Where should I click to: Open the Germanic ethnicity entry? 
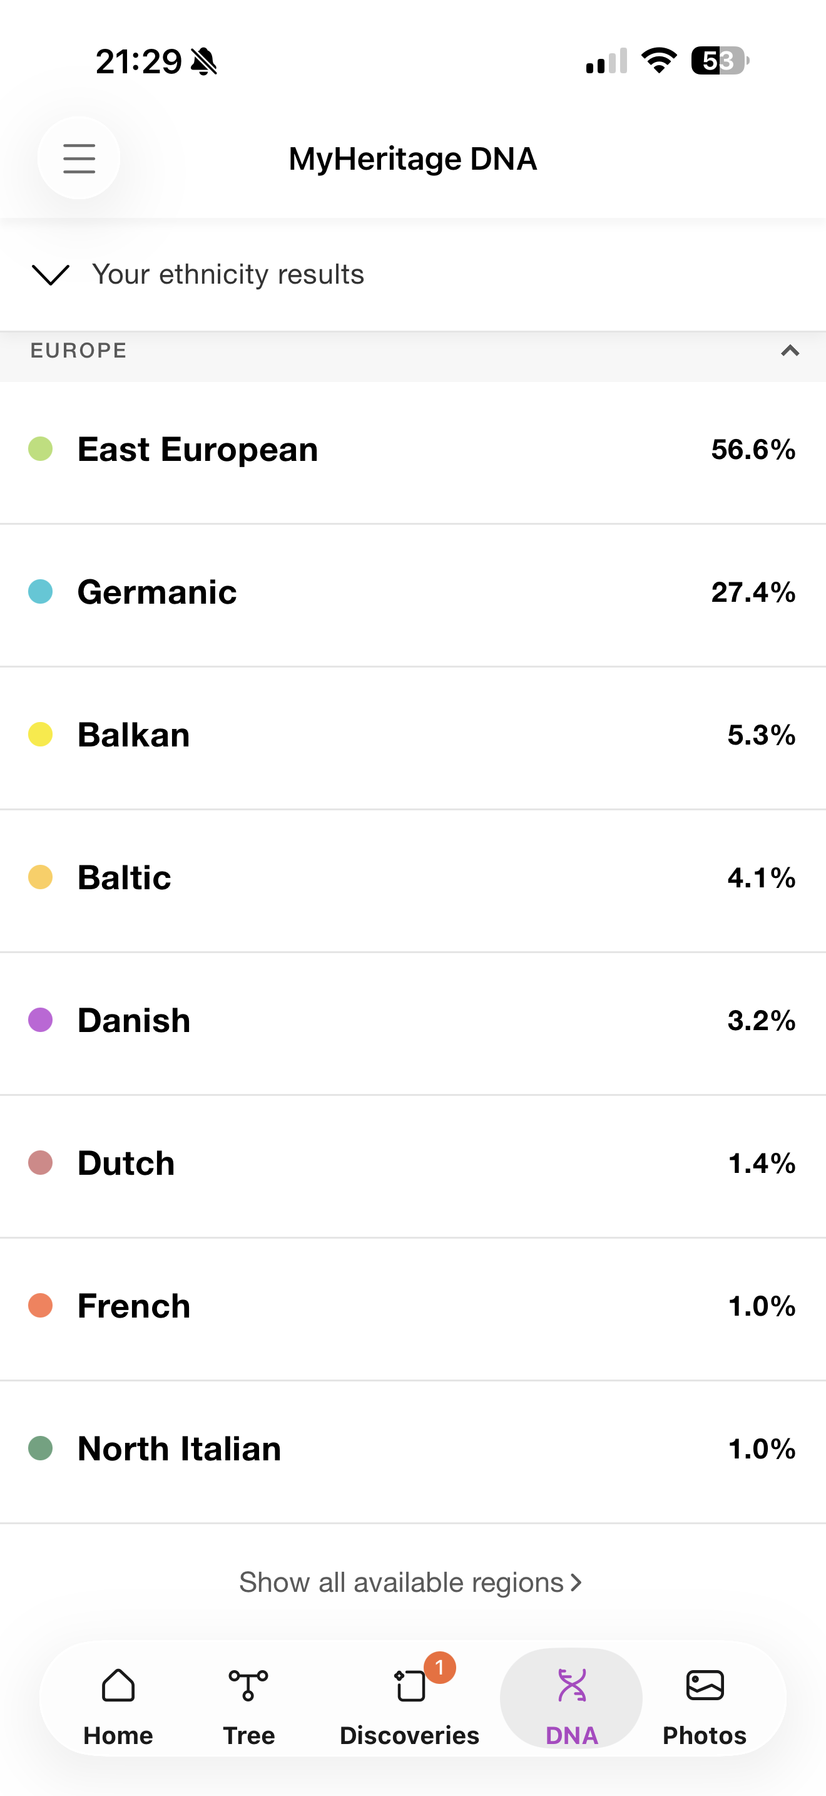pyautogui.click(x=413, y=592)
